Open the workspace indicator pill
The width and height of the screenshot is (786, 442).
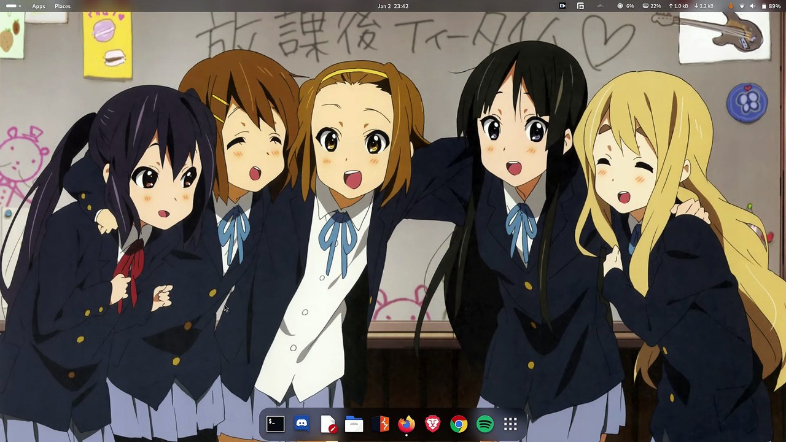tap(12, 6)
